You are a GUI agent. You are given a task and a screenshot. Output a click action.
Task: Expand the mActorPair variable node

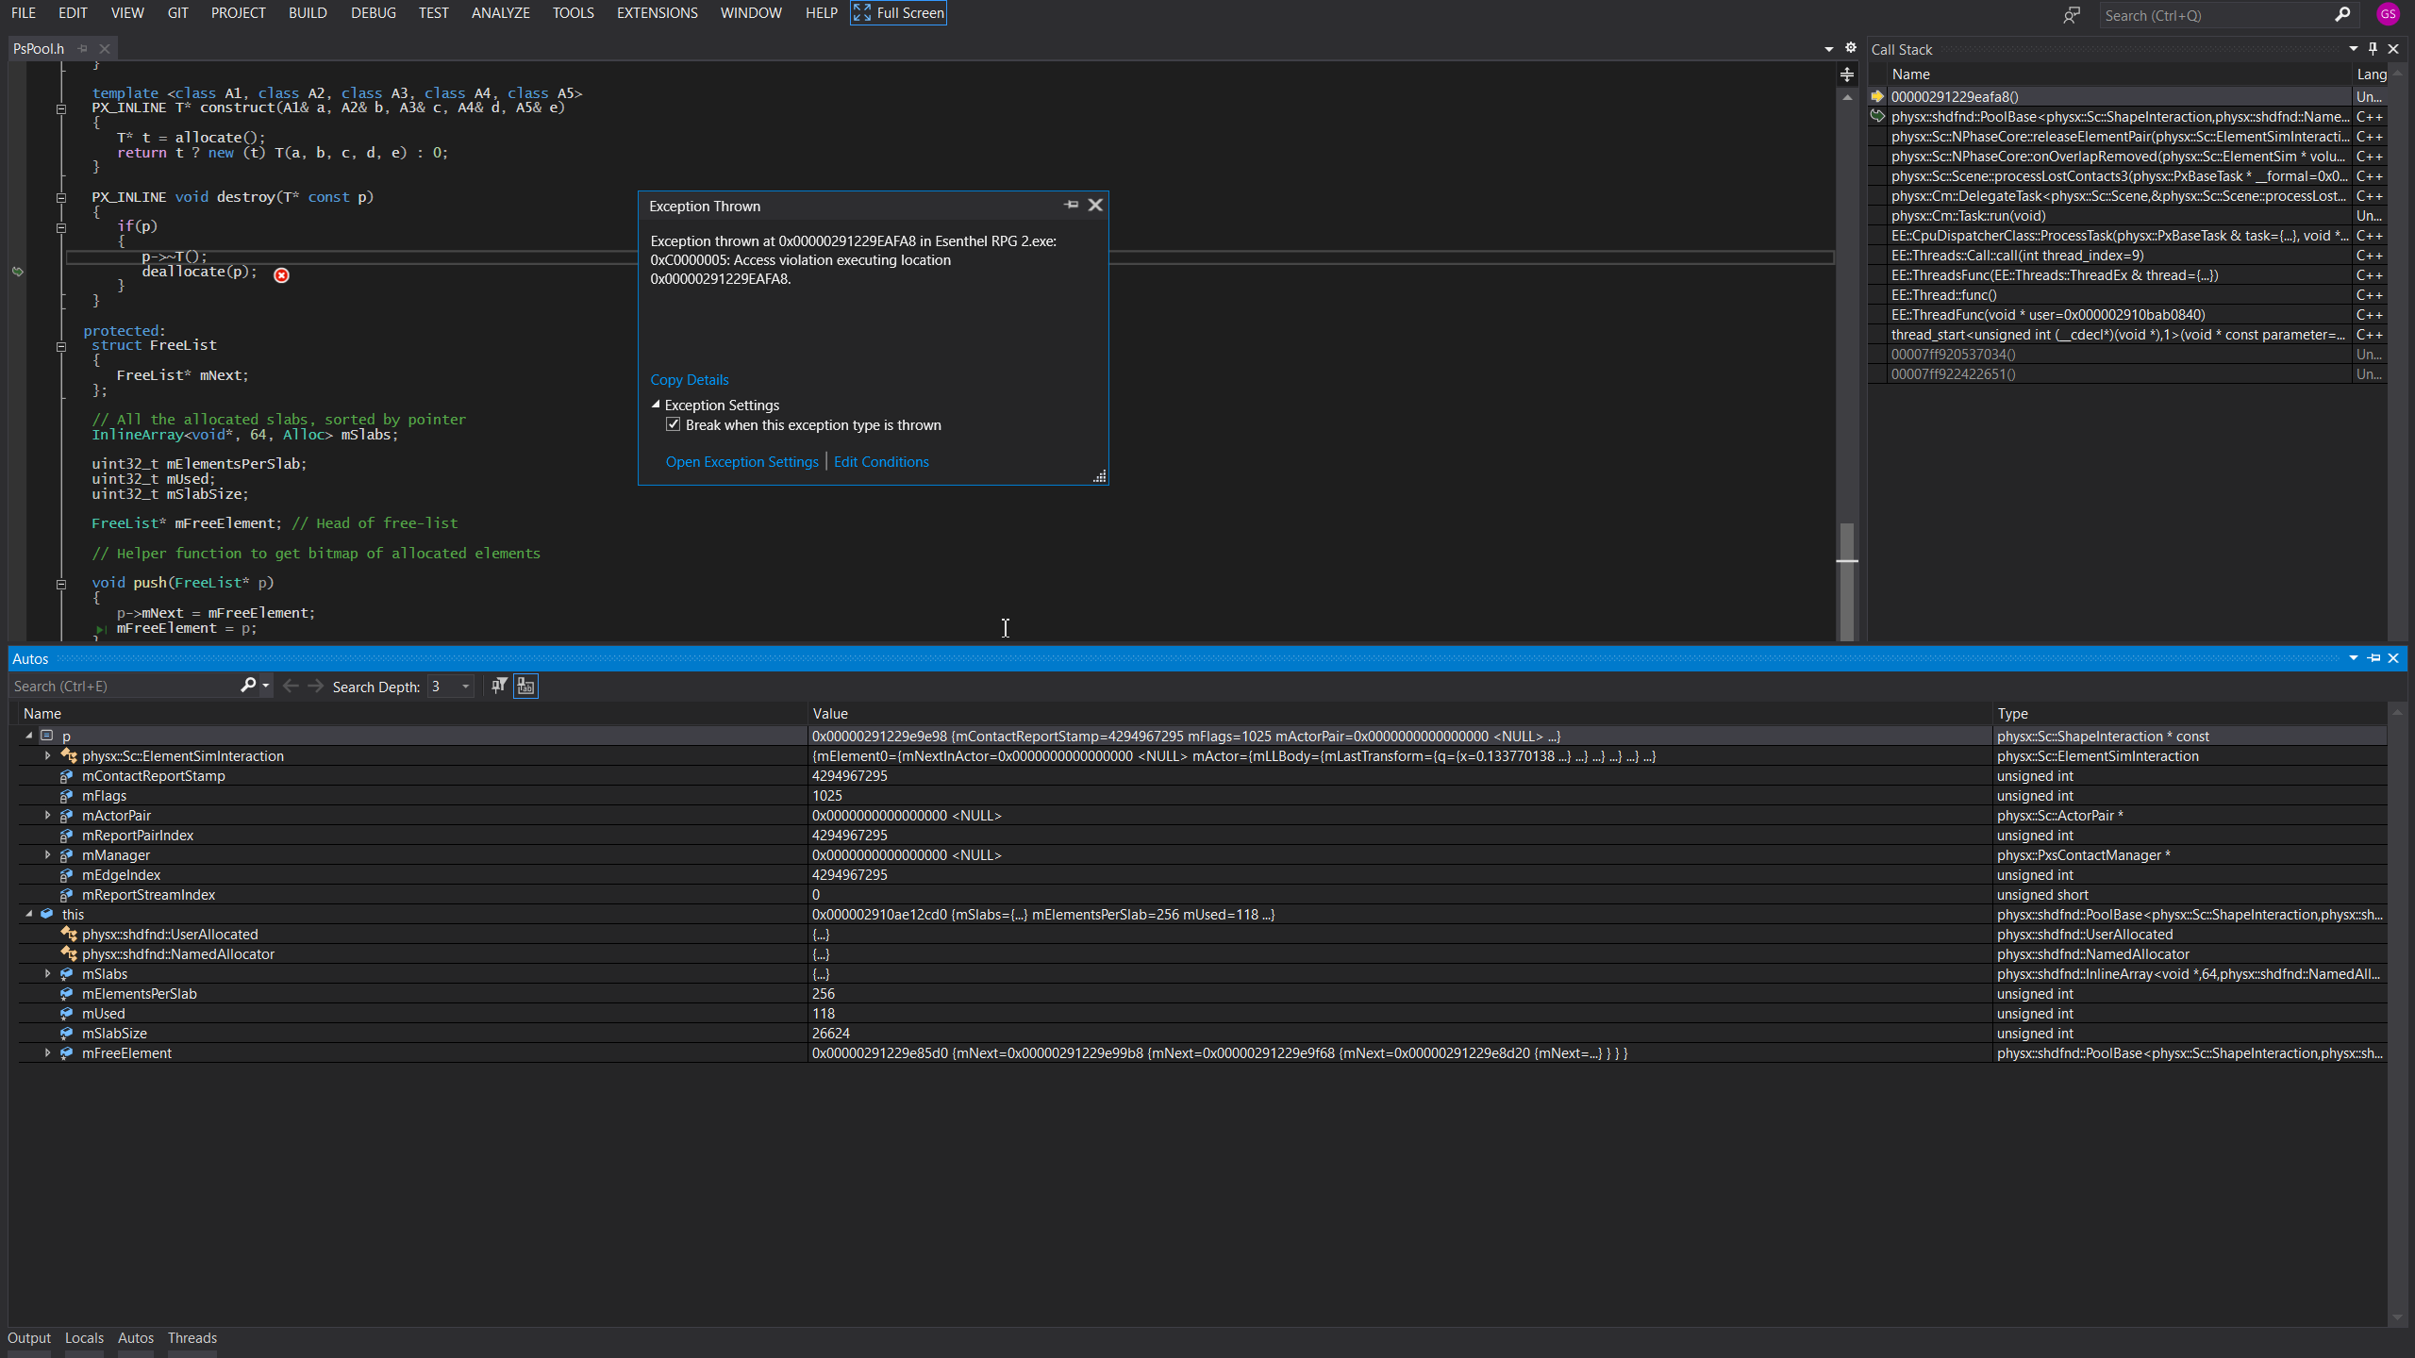coord(47,815)
